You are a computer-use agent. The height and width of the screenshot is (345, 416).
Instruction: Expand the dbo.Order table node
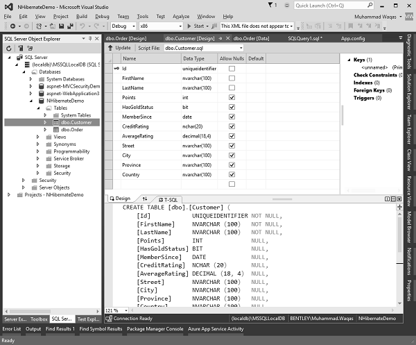click(45, 130)
